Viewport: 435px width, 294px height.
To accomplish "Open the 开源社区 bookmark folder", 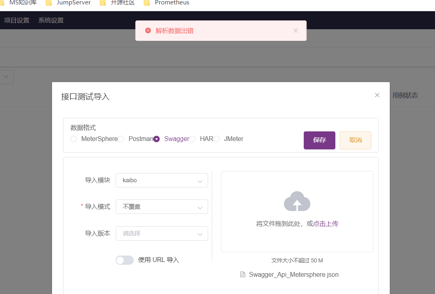I will [x=117, y=3].
